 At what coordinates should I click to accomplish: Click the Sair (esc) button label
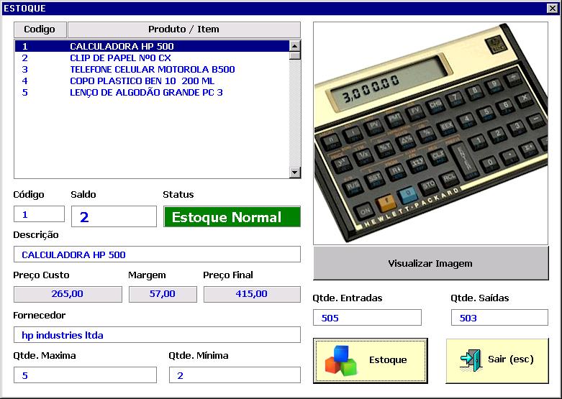511,359
